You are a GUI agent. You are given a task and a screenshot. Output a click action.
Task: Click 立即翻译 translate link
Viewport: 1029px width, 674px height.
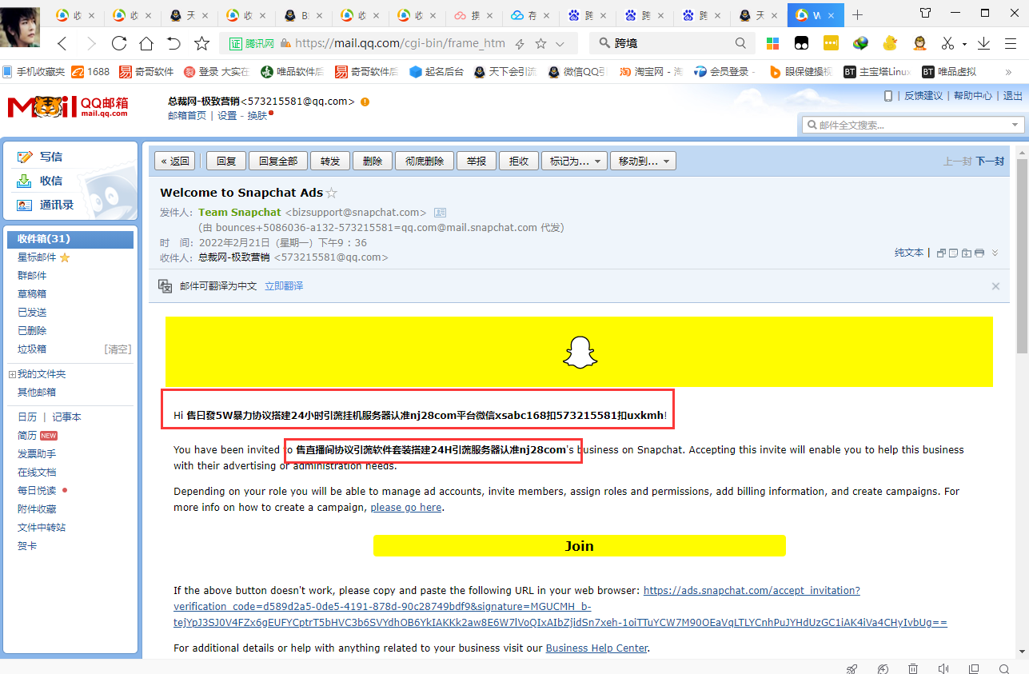284,286
